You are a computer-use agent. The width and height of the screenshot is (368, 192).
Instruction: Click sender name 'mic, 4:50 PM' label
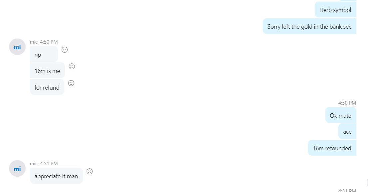coord(44,42)
